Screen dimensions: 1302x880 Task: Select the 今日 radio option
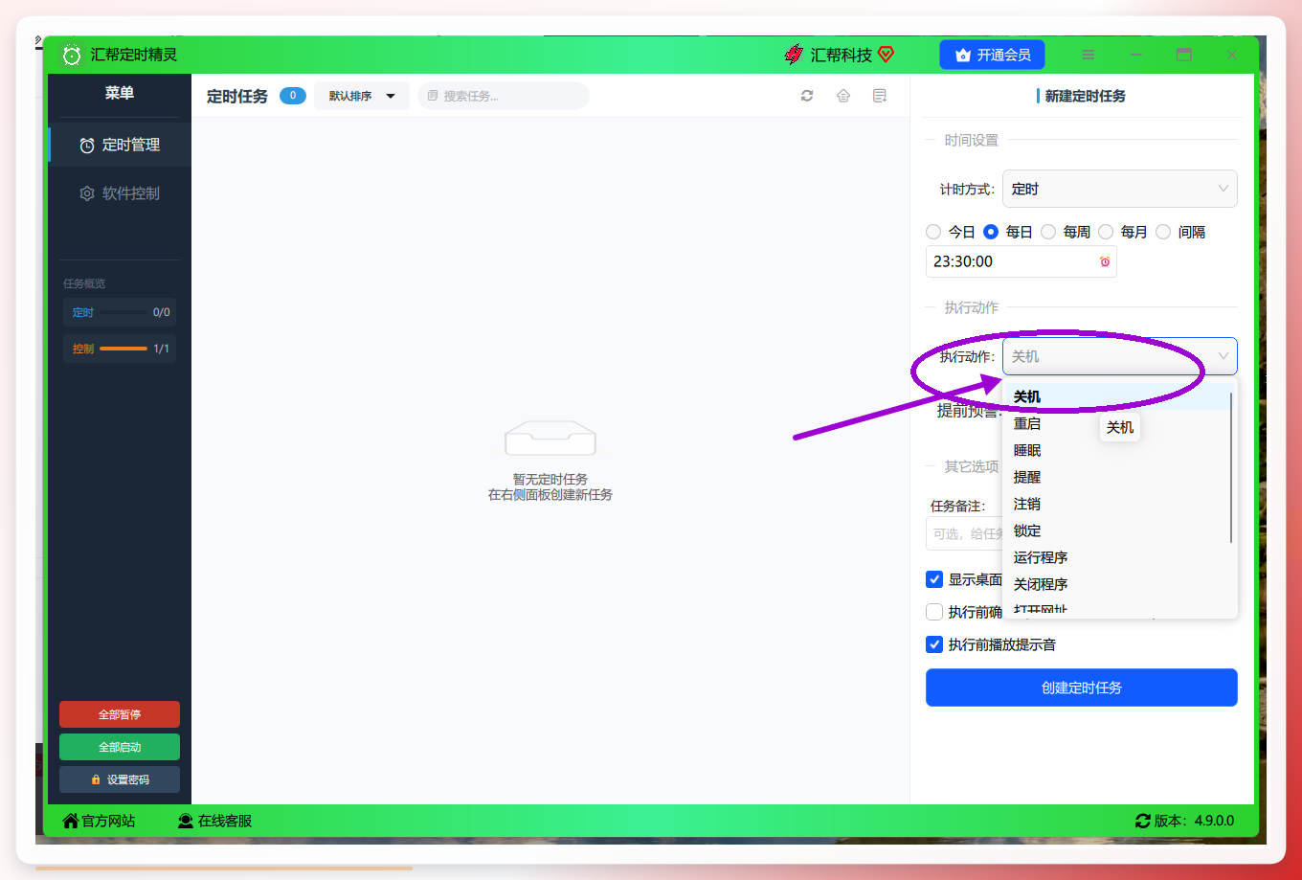[x=933, y=232]
